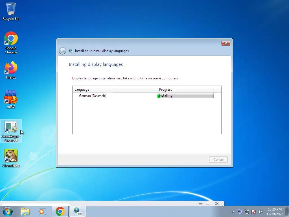Open the clock showing 10:20 PM
The image size is (289, 217).
click(275, 212)
